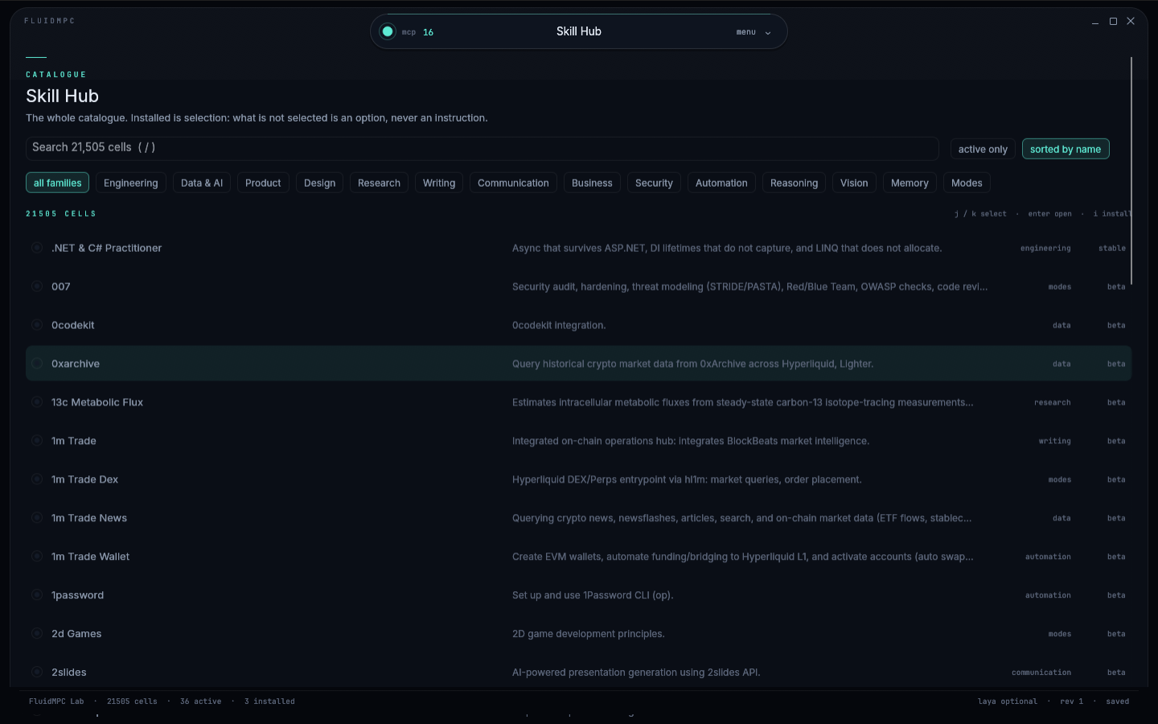
Task: Filter by the Engineering family
Action: [x=131, y=183]
